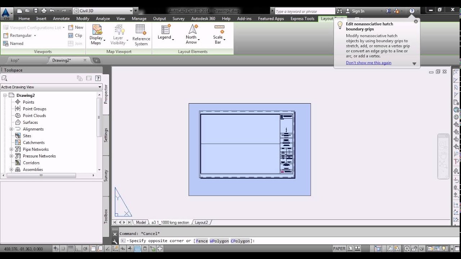Expand the Assemblies tree node
Screen dimensions: 461x259
click(x=11, y=169)
